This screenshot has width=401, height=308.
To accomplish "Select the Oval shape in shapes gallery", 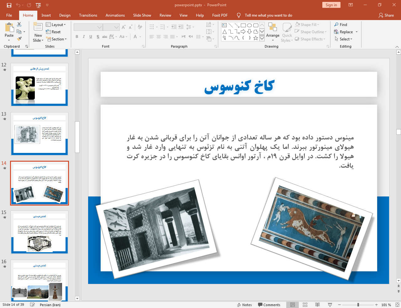I will [250, 25].
